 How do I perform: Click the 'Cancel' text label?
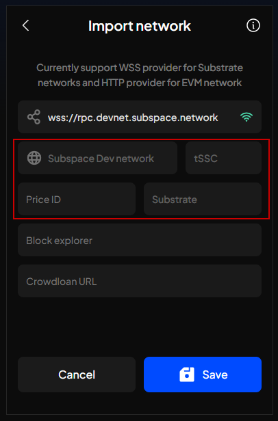point(77,375)
